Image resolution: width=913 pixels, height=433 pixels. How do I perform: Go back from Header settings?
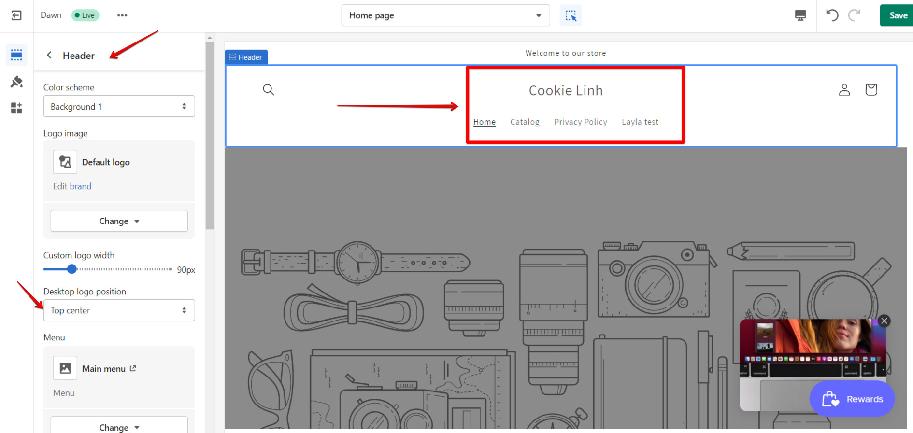49,56
